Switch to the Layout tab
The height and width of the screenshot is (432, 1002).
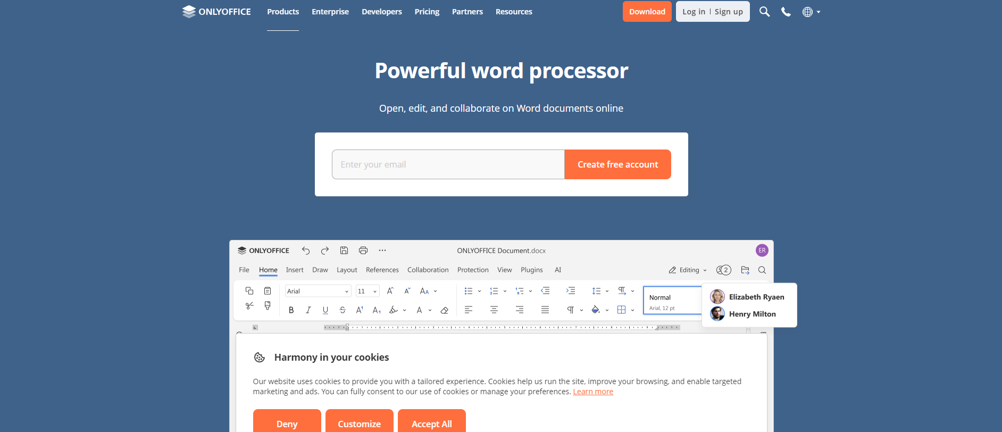(347, 270)
